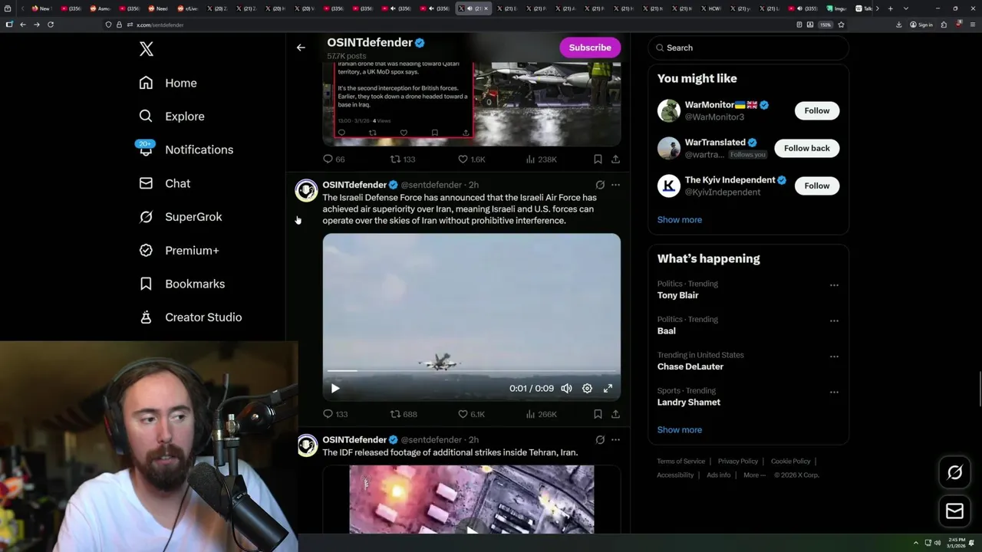Enter video fullscreen mode
The height and width of the screenshot is (552, 982).
608,389
